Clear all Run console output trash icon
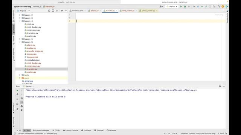This screenshot has width=241, height=135. pyautogui.click(x=22, y=110)
